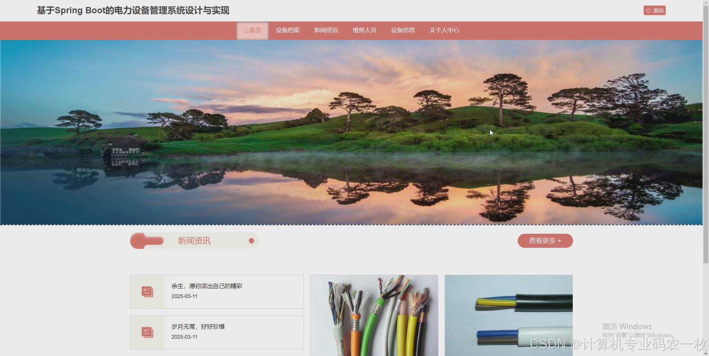Open the news article 岁月无常，好好珍惜
709x356 pixels.
[199, 326]
